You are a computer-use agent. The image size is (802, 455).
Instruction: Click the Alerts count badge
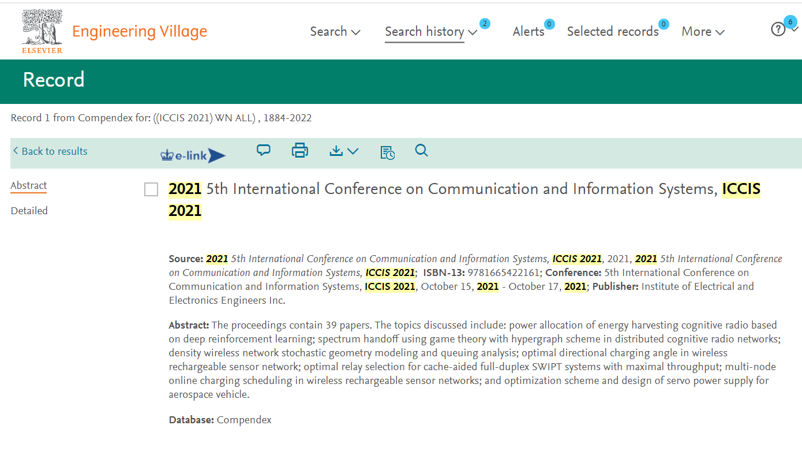[x=549, y=24]
